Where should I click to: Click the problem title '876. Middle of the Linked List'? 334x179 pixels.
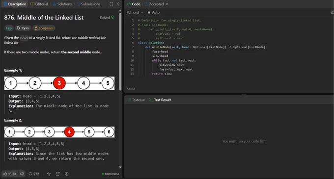click(x=44, y=18)
